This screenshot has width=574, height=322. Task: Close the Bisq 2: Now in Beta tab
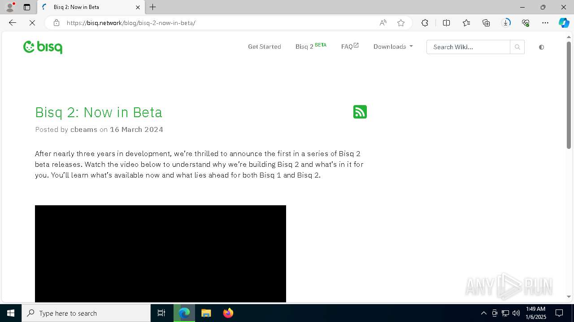coord(138,7)
